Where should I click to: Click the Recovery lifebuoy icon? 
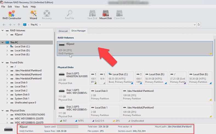pos(47,13)
